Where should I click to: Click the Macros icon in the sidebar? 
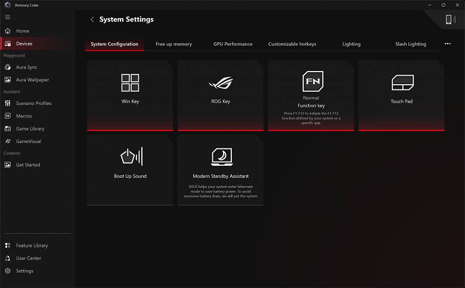(8, 116)
